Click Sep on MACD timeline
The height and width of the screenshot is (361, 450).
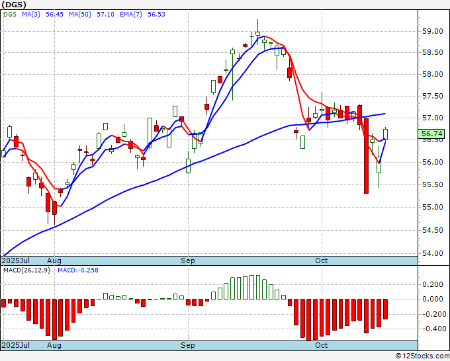point(188,345)
